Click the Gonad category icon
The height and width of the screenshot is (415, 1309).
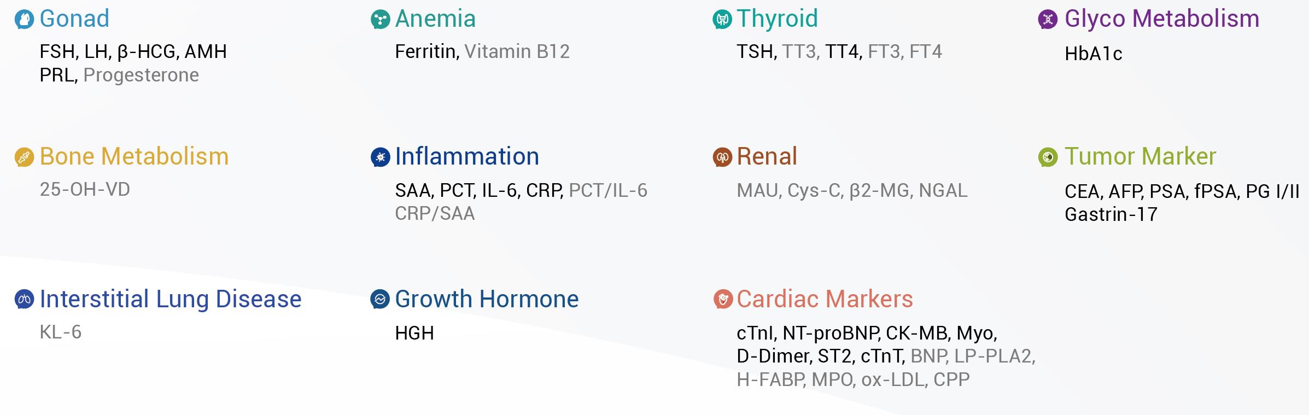tap(24, 20)
